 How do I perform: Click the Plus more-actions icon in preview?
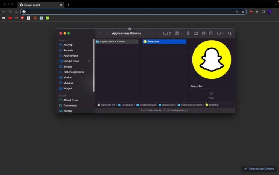pos(211,93)
